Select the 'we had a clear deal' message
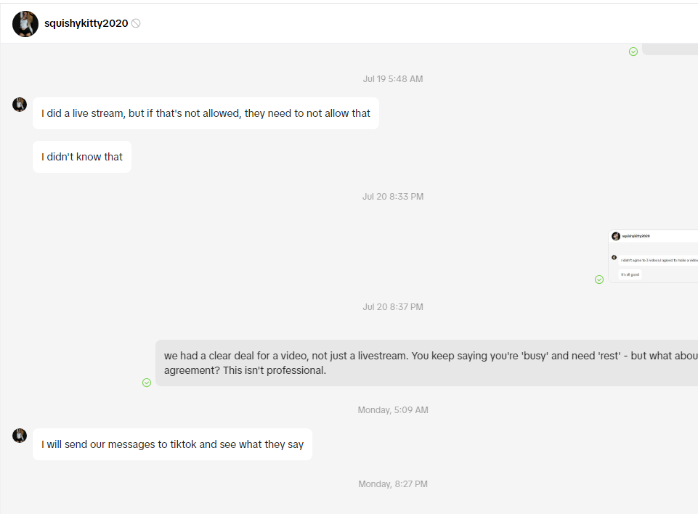This screenshot has height=514, width=698. 427,363
